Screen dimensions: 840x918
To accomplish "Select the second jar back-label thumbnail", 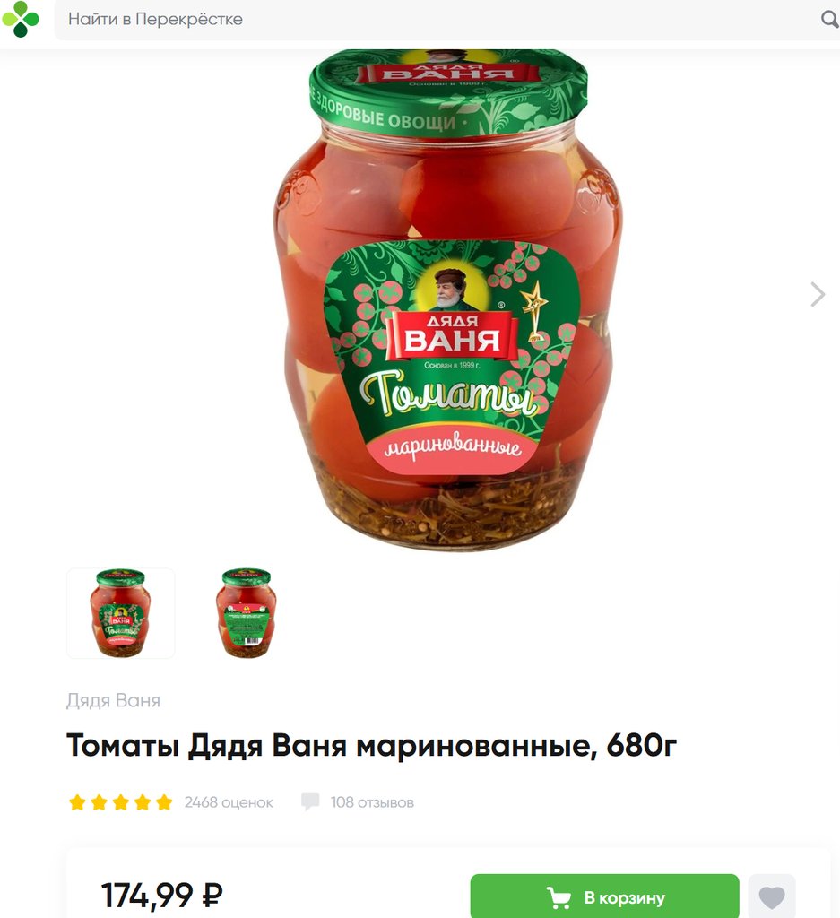I will click(x=247, y=613).
